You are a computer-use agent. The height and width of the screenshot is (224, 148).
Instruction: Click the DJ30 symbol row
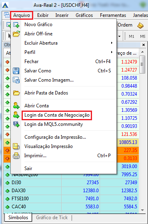71,183
